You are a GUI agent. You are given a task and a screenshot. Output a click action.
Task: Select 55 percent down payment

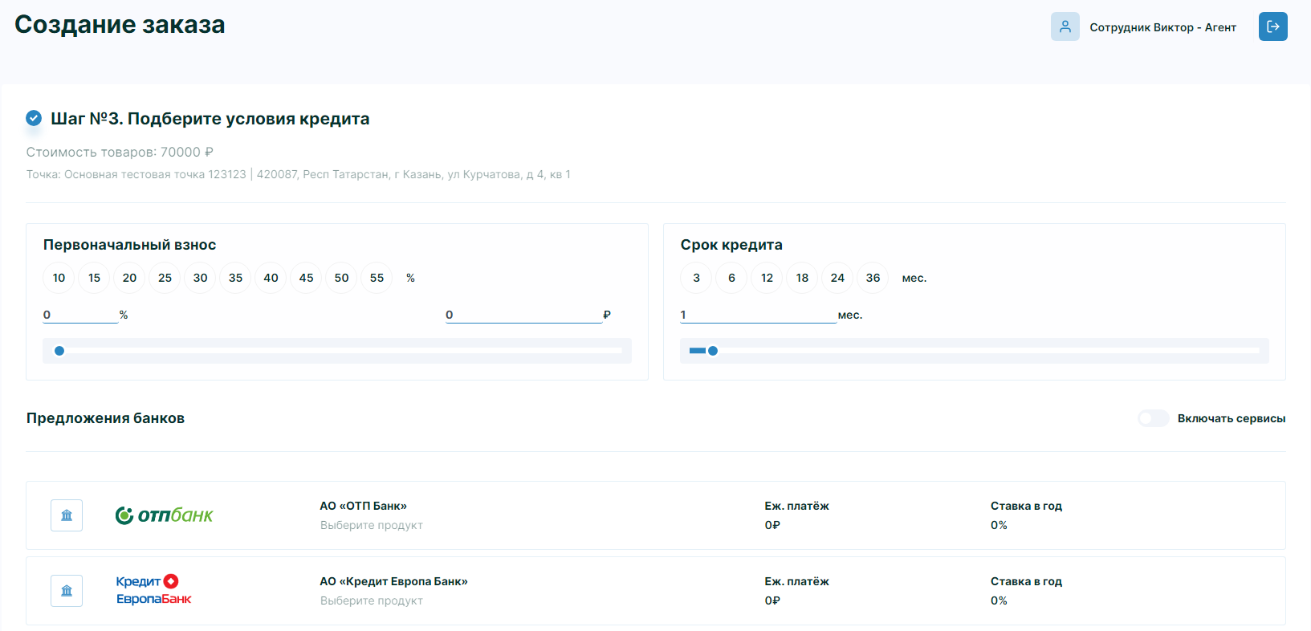click(377, 278)
